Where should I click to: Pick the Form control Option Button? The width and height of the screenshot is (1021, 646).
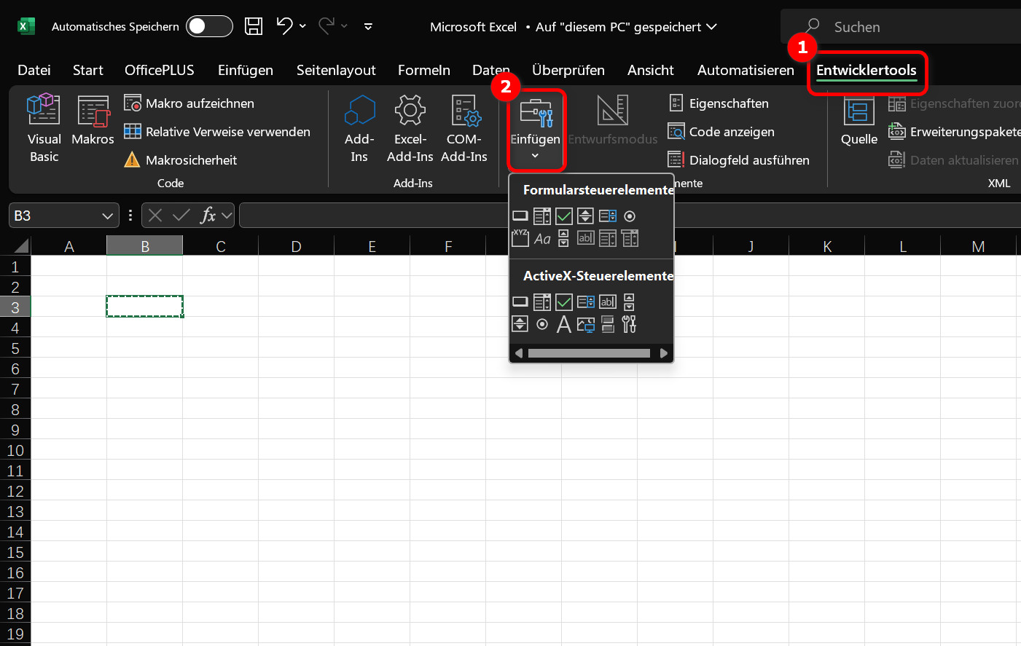pyautogui.click(x=630, y=216)
